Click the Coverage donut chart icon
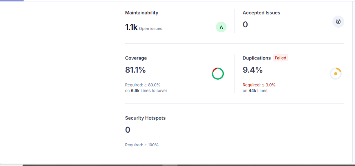This screenshot has height=166, width=355. coord(218,74)
